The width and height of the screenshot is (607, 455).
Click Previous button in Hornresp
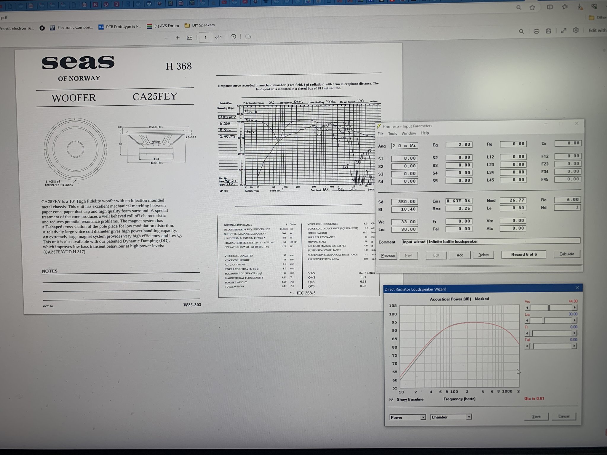pos(388,255)
